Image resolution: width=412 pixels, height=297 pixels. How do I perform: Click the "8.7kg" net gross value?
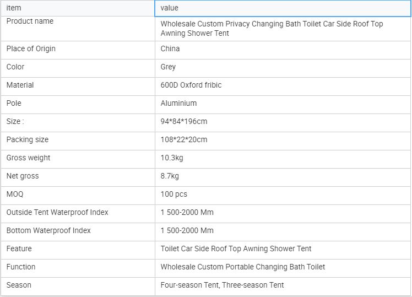tap(170, 176)
